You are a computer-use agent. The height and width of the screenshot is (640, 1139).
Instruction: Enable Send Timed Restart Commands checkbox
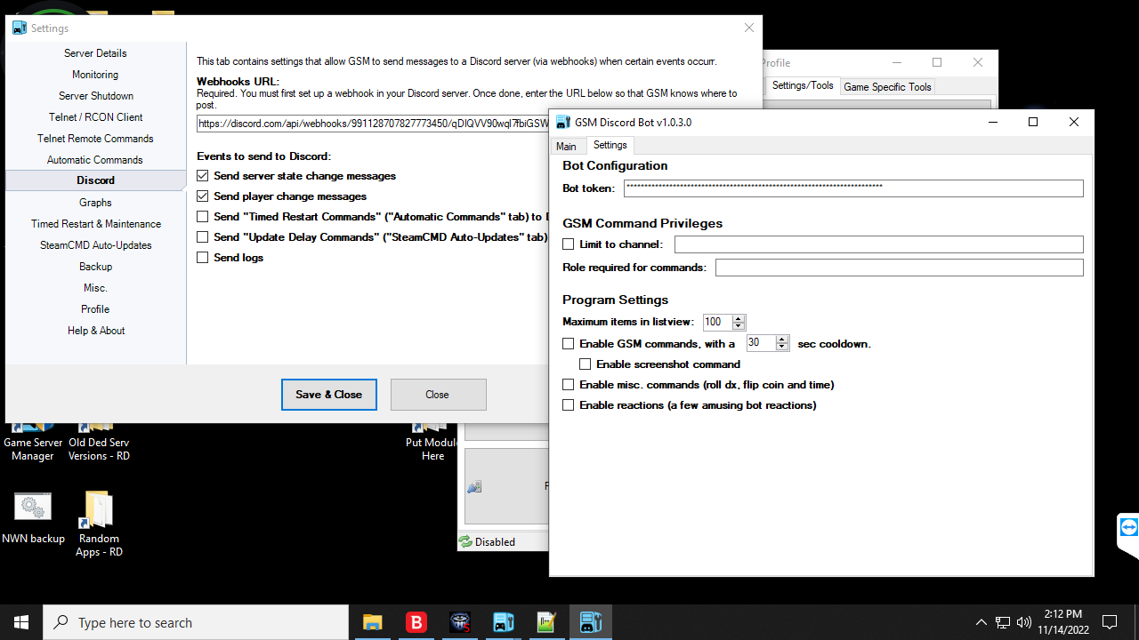203,217
